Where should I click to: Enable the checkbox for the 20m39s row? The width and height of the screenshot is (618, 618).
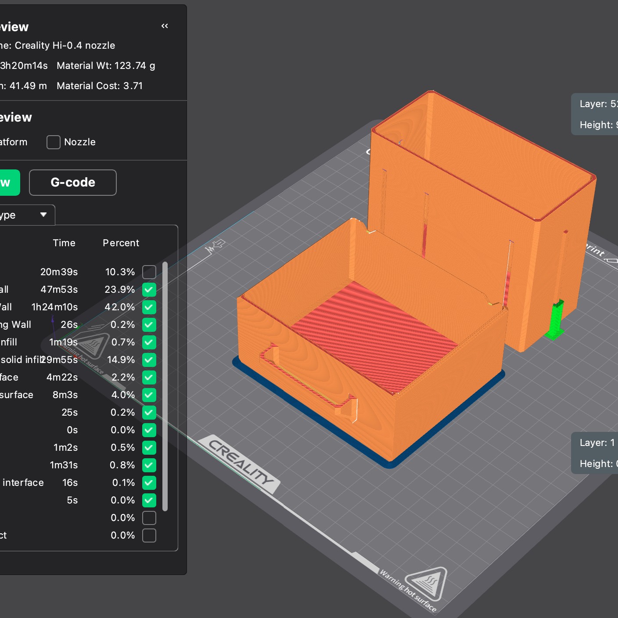[x=149, y=272]
